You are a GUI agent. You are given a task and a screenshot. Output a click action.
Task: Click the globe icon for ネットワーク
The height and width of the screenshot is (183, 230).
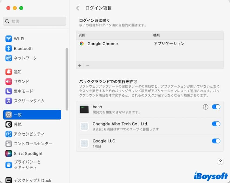[9, 58]
